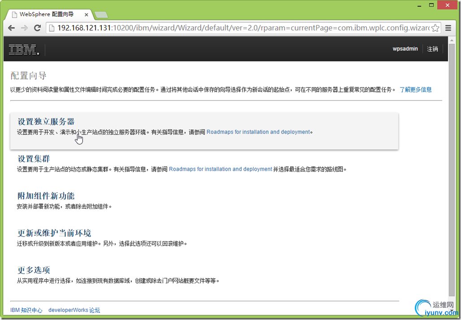Select 设置独立服务器 option

[46, 121]
